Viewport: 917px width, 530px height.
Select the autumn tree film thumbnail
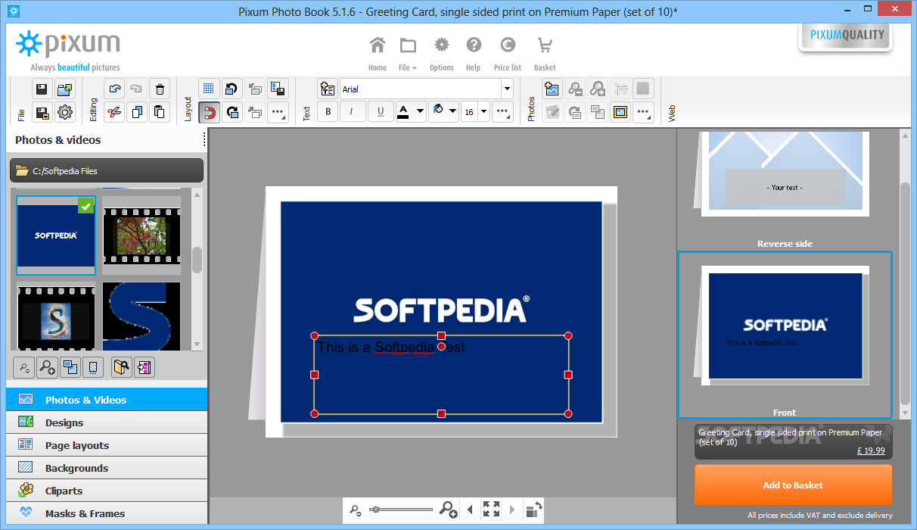(141, 235)
